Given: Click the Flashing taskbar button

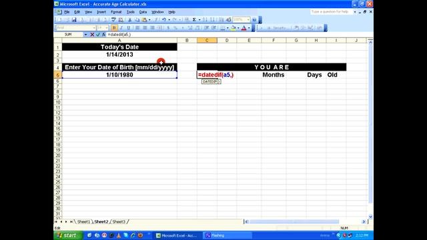Looking at the screenshot, I should pos(228,235).
